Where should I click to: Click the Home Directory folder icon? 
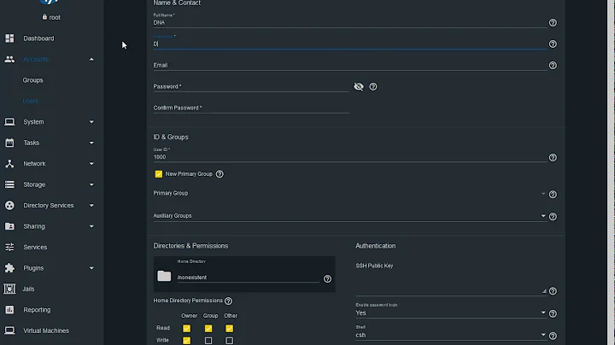tap(164, 276)
